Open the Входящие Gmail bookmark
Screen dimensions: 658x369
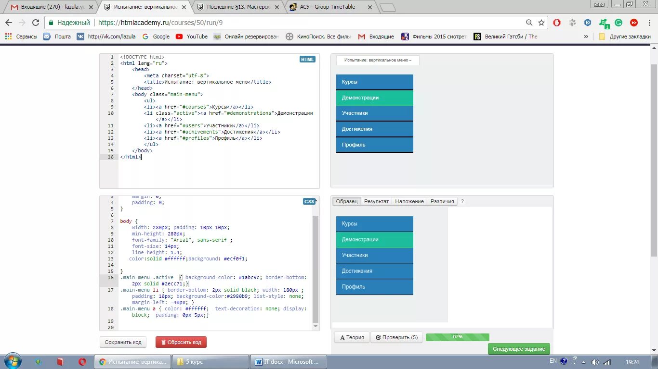point(376,37)
